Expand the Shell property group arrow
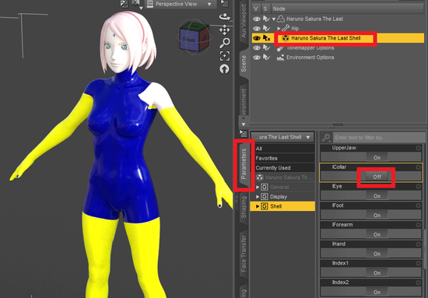Image resolution: width=428 pixels, height=298 pixels. [x=258, y=206]
